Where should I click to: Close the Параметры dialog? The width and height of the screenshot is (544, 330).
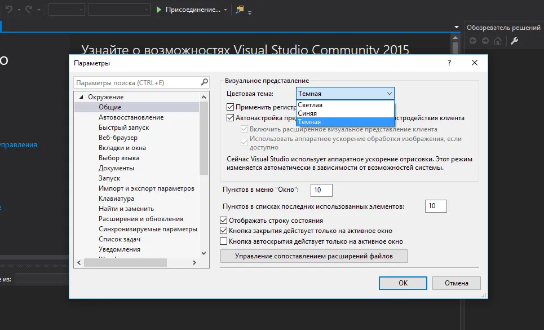[475, 63]
